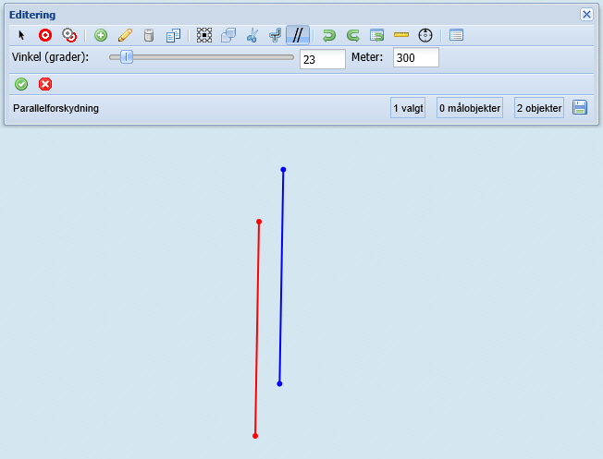603x459 pixels.
Task: Click the green undo arrow
Action: 329,35
